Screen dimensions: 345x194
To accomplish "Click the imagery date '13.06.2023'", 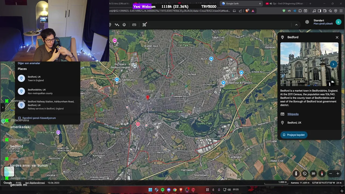I will click(x=53, y=183).
